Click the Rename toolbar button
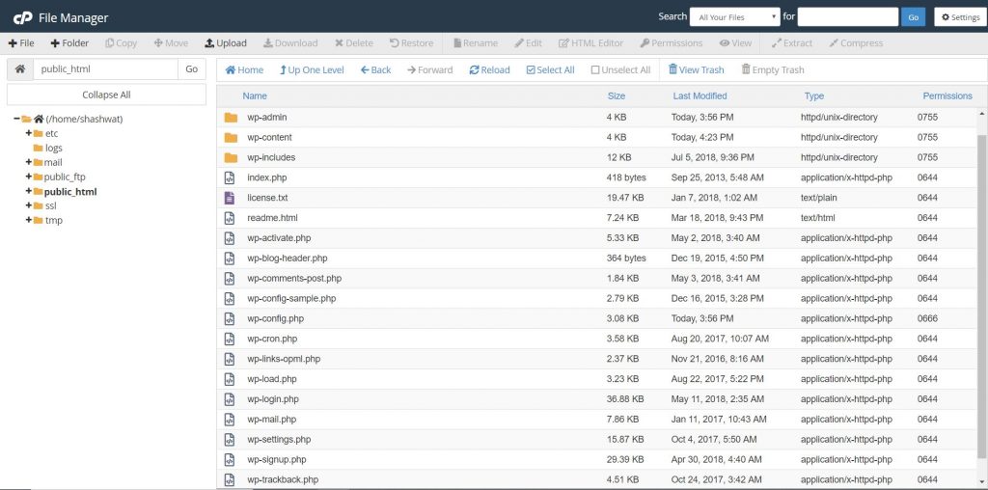The image size is (988, 490). pyautogui.click(x=475, y=42)
